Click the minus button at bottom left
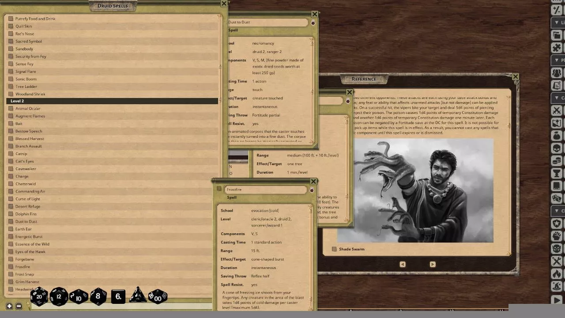The height and width of the screenshot is (318, 565). (x=19, y=306)
